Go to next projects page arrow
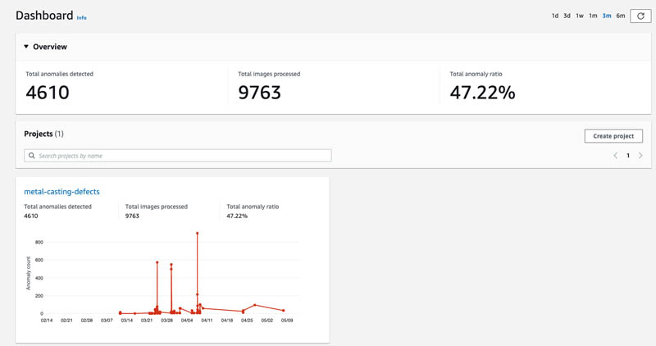Image resolution: width=656 pixels, height=346 pixels. pyautogui.click(x=640, y=156)
